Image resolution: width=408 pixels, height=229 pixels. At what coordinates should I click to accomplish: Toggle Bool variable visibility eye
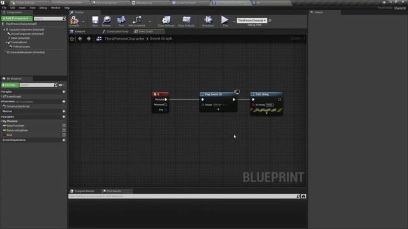tap(64, 135)
